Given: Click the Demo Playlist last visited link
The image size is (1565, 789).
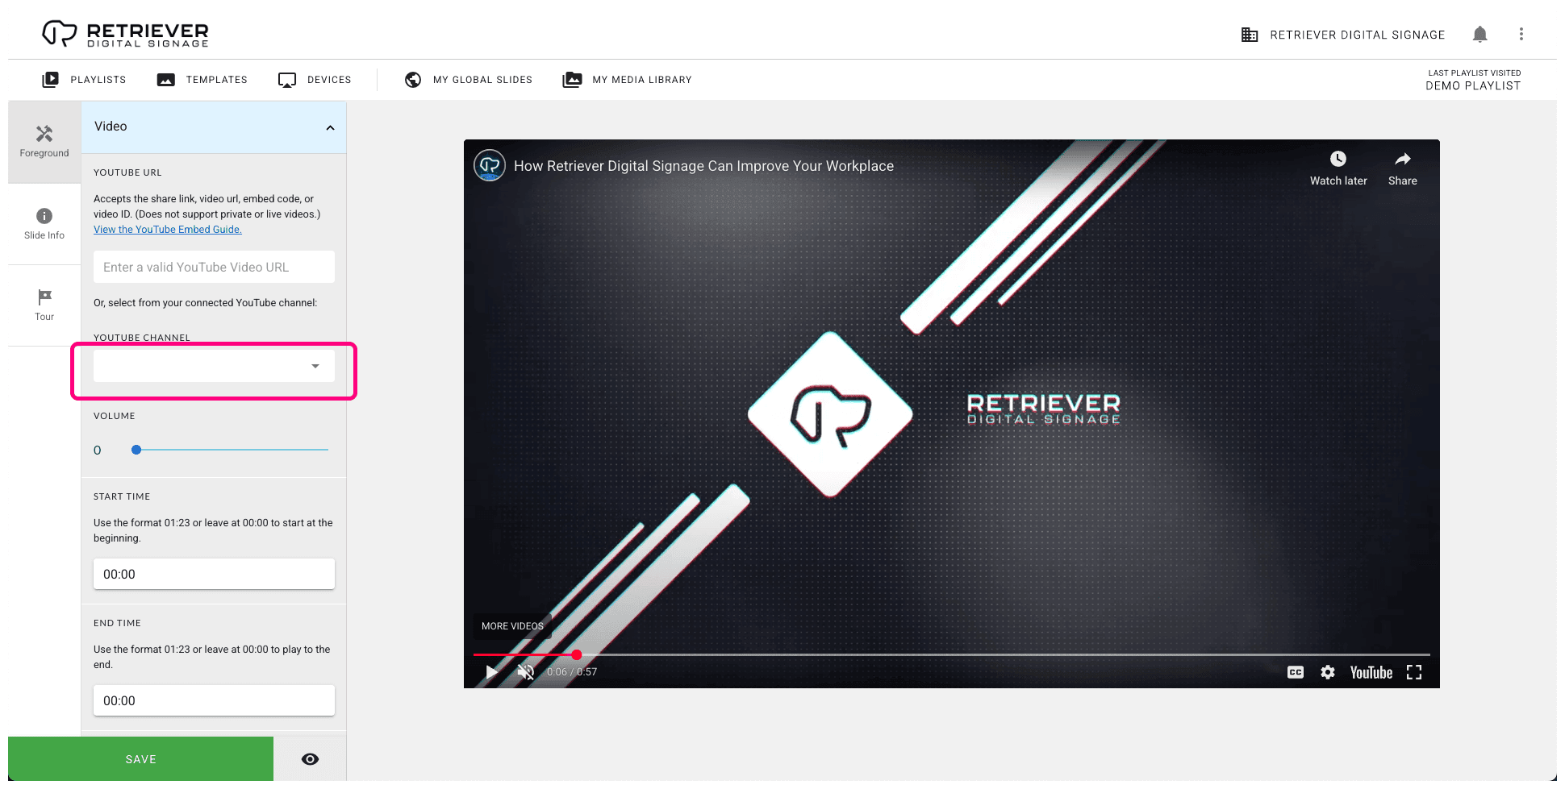Looking at the screenshot, I should [1473, 85].
